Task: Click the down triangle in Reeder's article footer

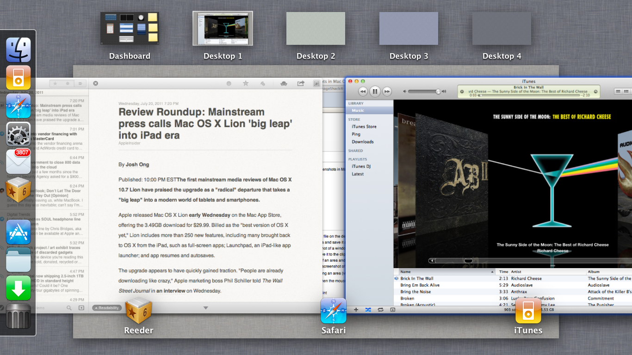Action: tap(205, 308)
